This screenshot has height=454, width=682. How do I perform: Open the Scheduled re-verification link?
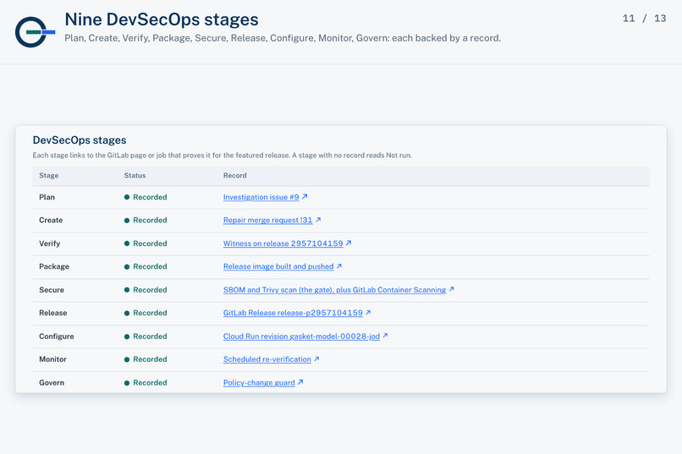(267, 359)
